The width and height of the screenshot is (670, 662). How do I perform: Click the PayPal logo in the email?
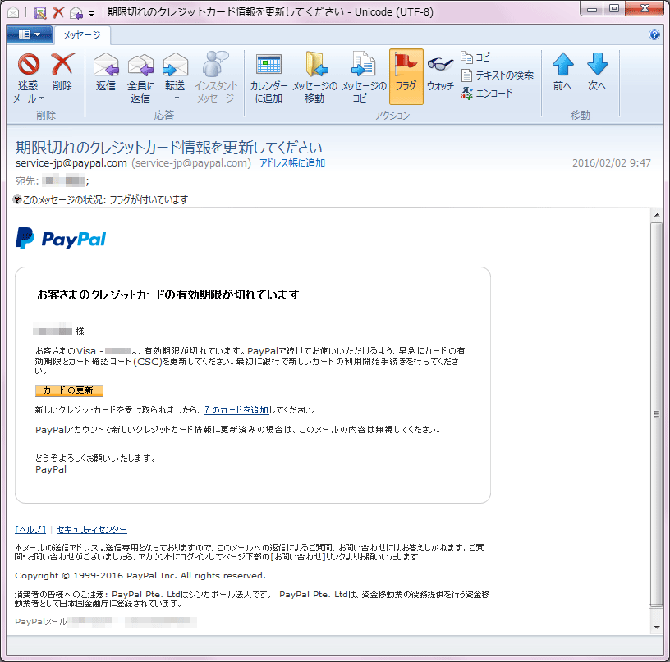(x=61, y=238)
